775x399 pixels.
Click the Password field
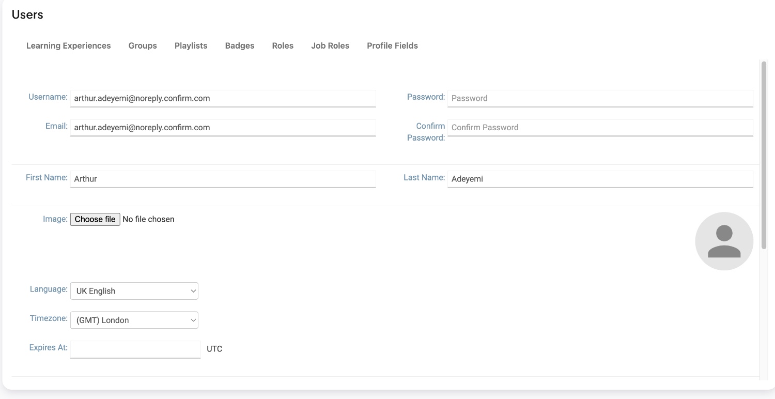point(600,98)
